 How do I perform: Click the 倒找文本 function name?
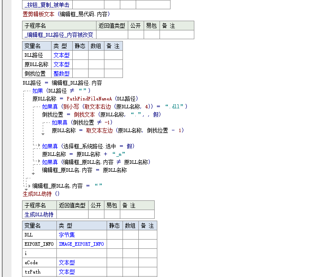coord(84,115)
